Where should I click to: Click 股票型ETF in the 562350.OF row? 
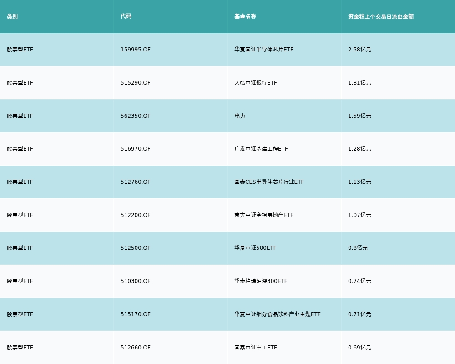(x=20, y=116)
